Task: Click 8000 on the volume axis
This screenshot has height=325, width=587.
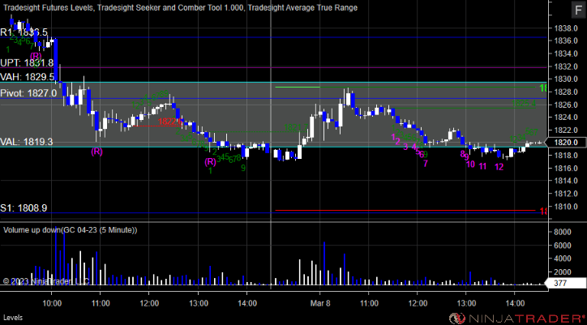Action: 563,232
